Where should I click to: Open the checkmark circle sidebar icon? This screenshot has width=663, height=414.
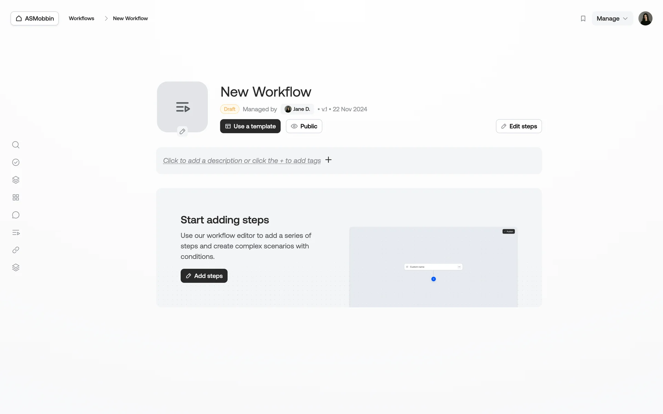(16, 162)
